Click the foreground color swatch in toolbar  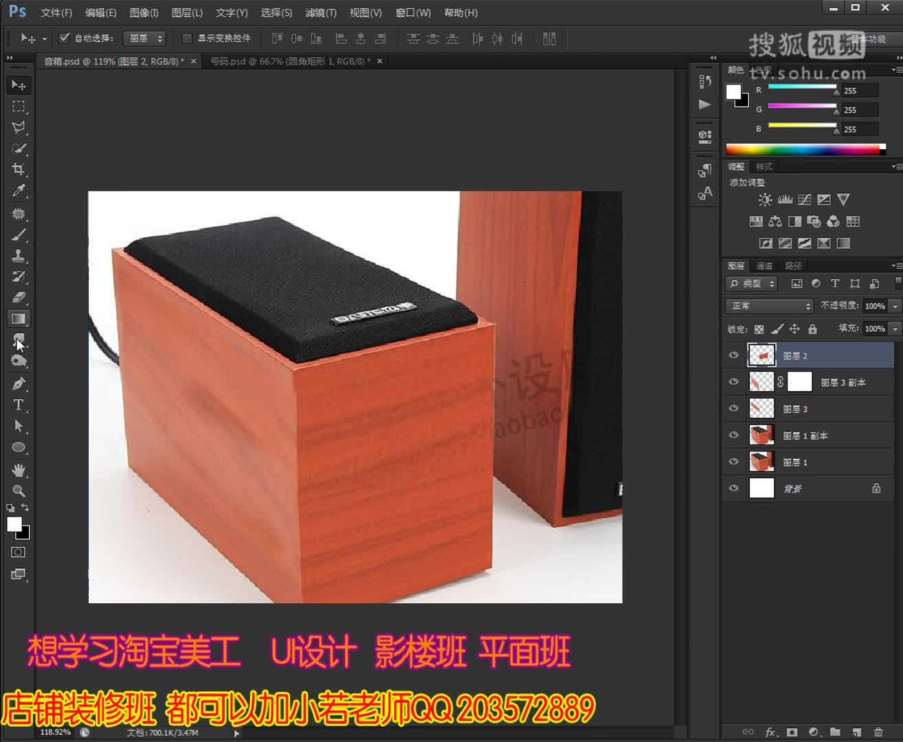[x=14, y=524]
